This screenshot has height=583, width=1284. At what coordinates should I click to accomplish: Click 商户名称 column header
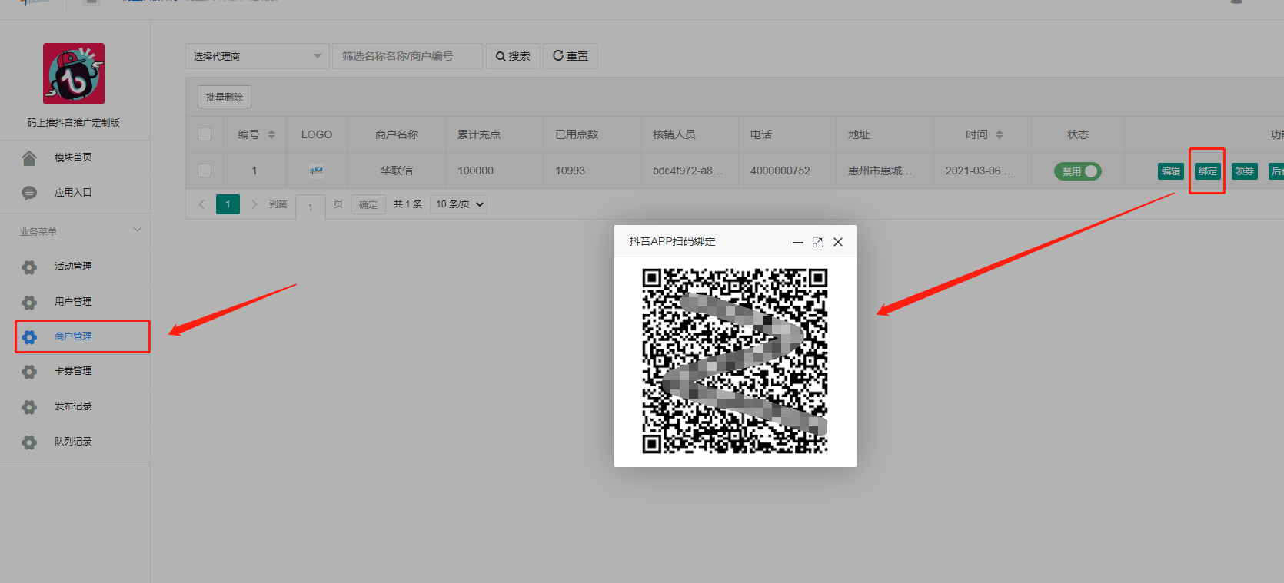[397, 134]
